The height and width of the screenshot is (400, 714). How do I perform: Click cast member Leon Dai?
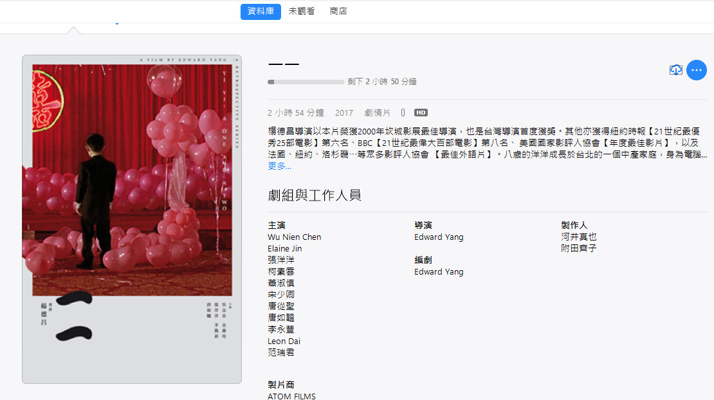tap(284, 341)
